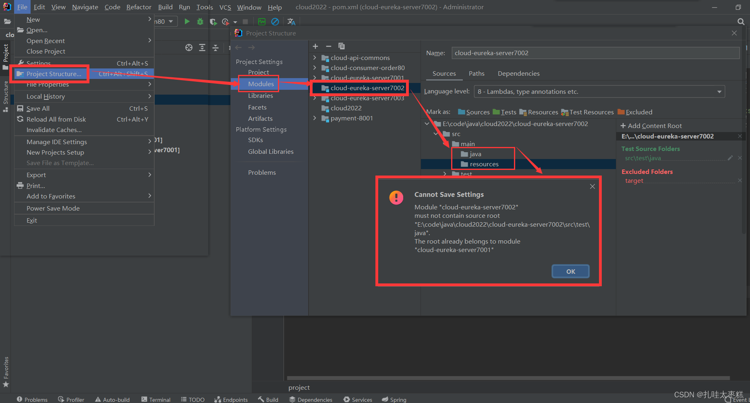Click the profiler clock run icon
This screenshot has width=750, height=403.
point(226,22)
